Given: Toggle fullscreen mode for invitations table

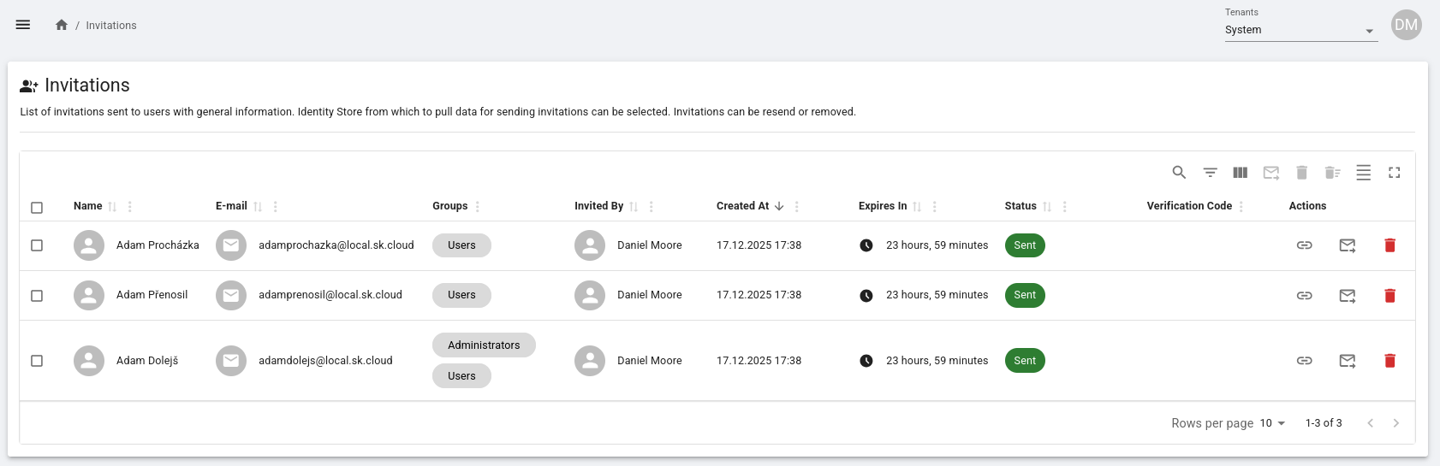Looking at the screenshot, I should tap(1394, 173).
